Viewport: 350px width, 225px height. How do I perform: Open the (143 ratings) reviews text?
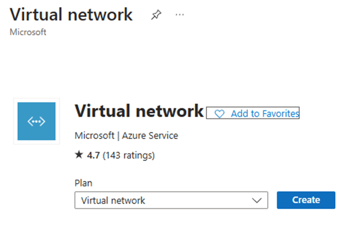tap(129, 155)
